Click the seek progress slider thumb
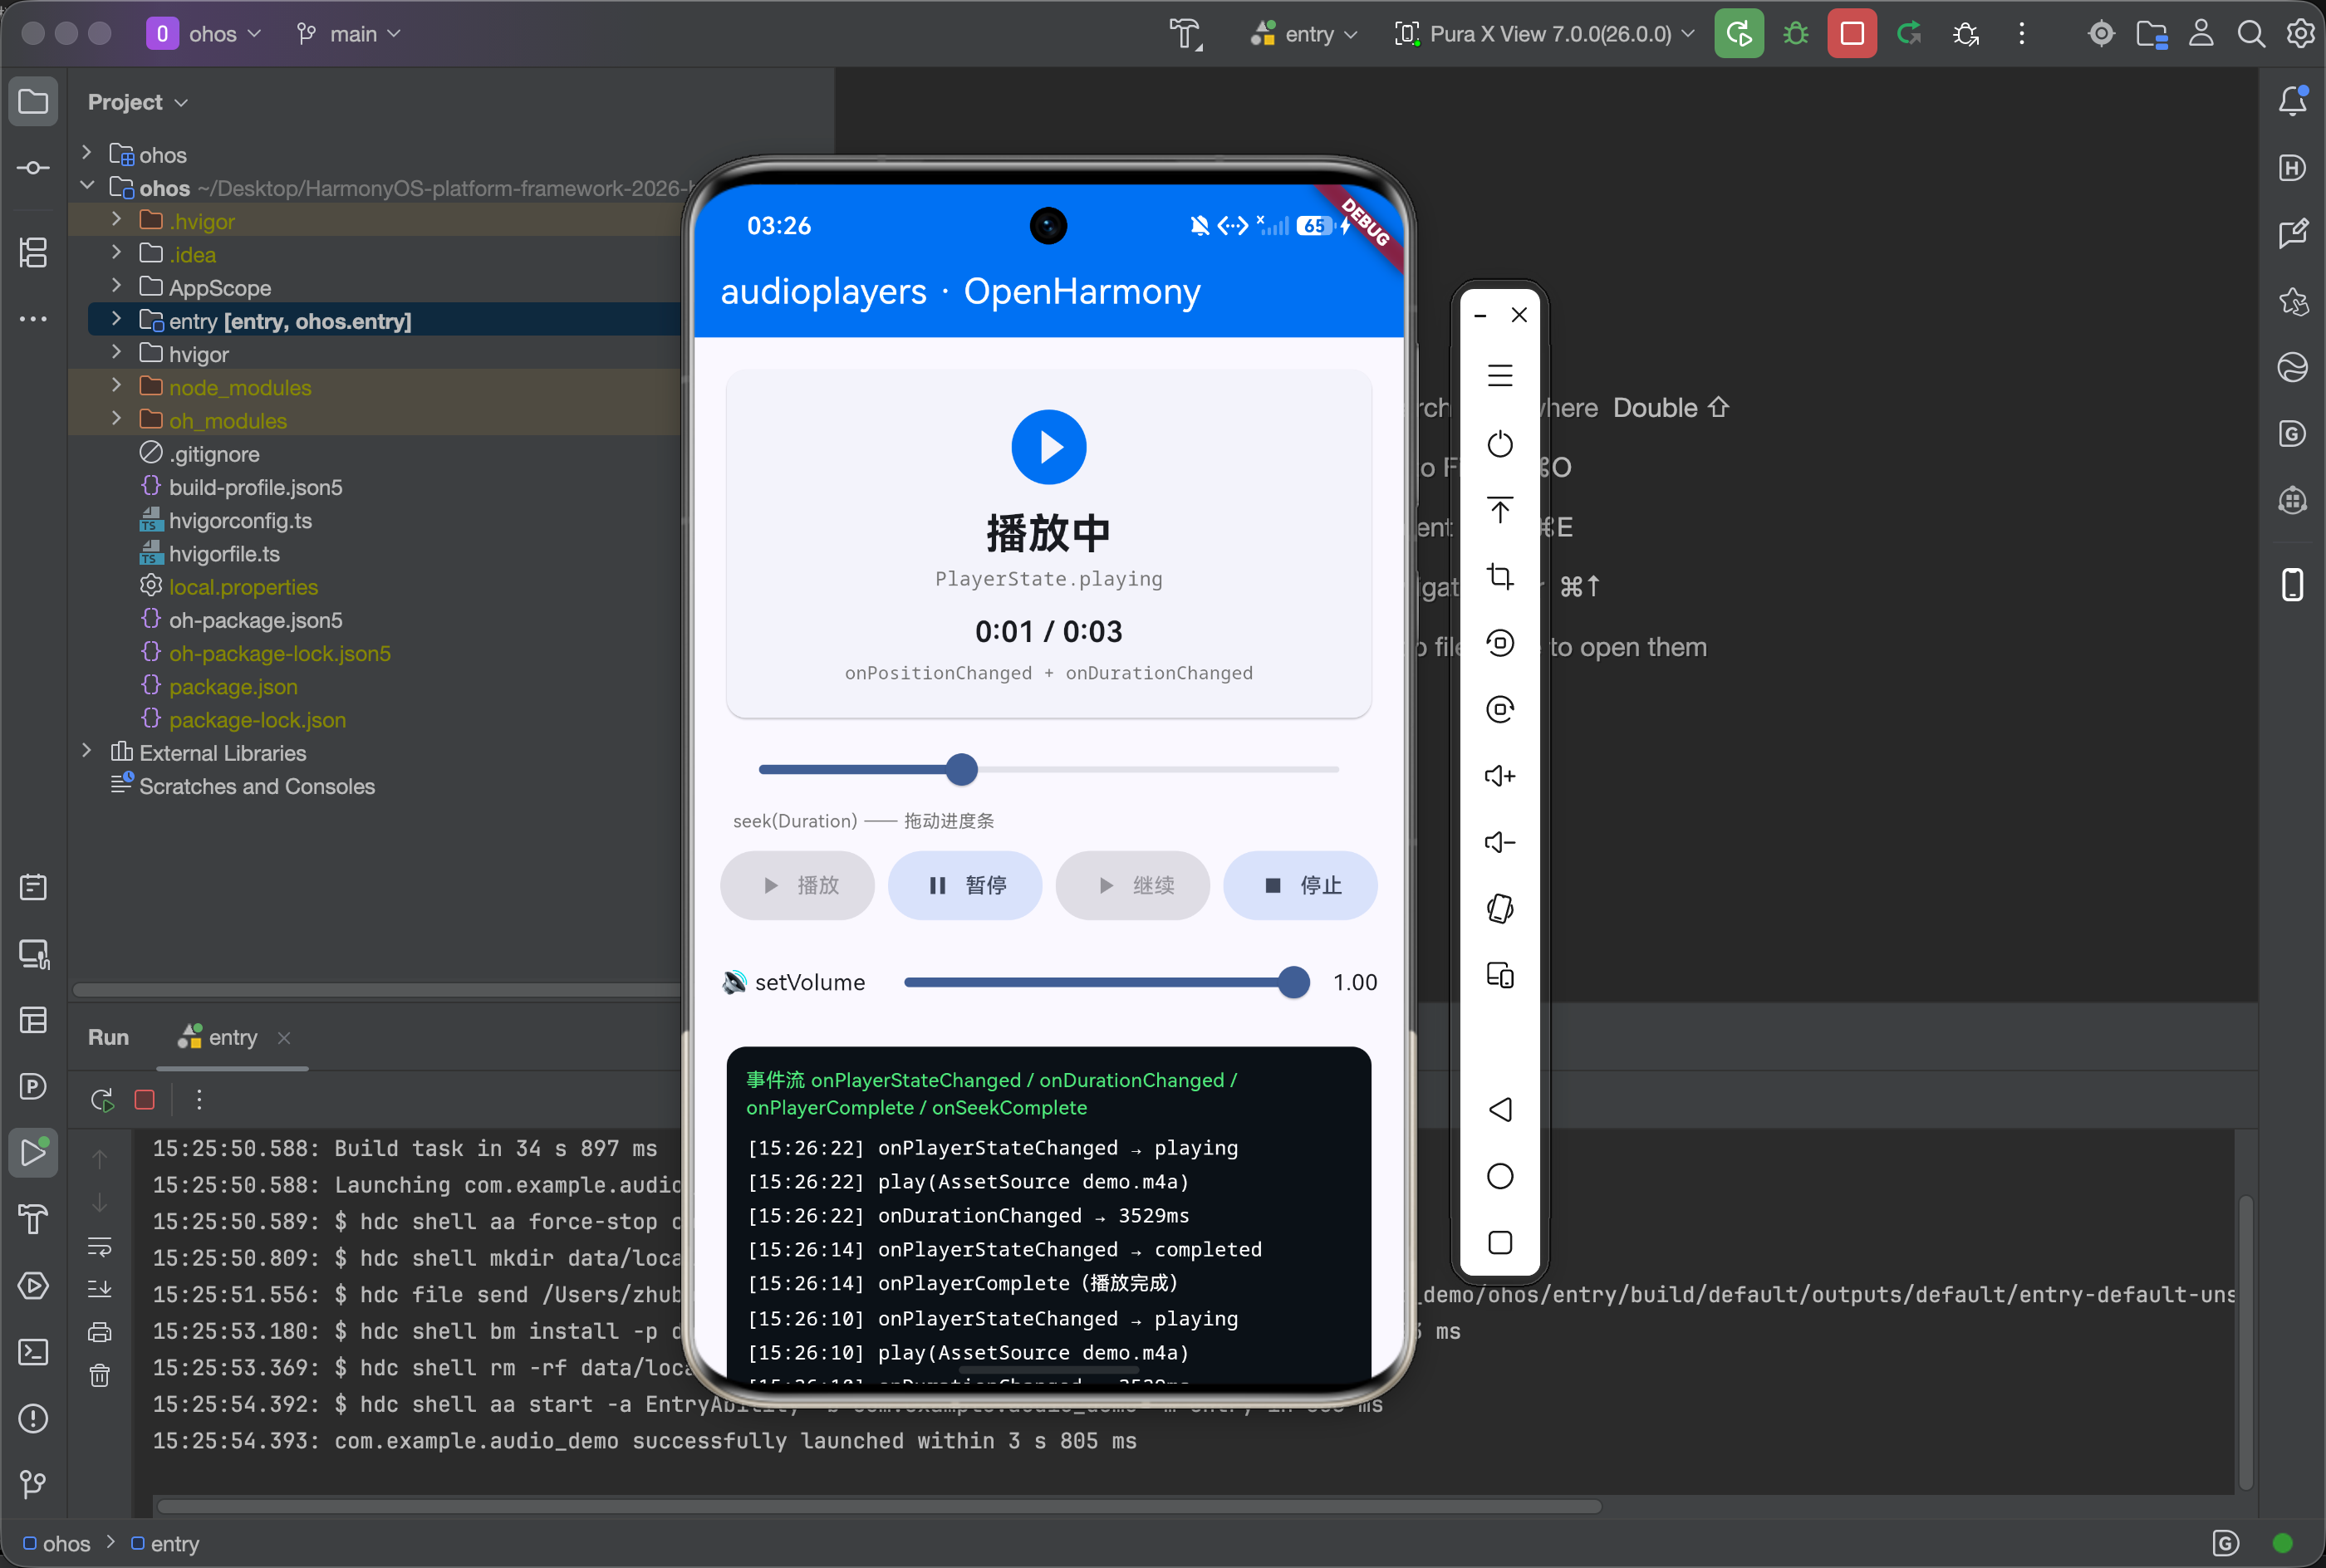Screen dimensions: 2326x1568 coord(961,769)
